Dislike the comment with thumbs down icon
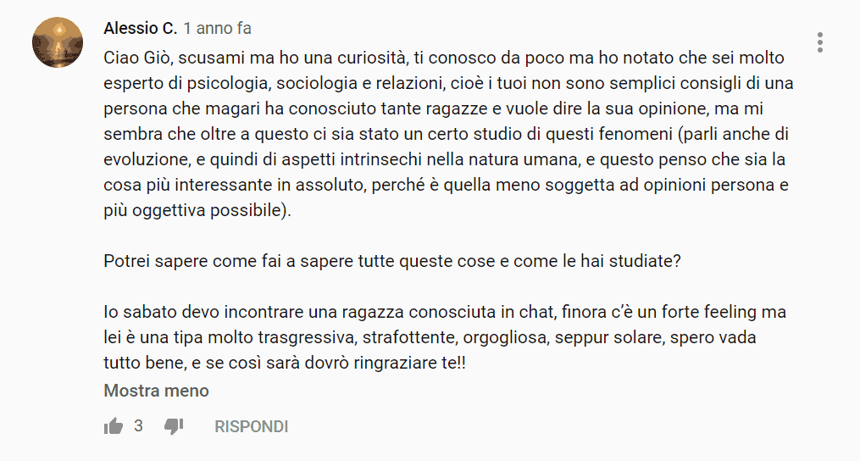This screenshot has height=461, width=860. click(x=174, y=426)
